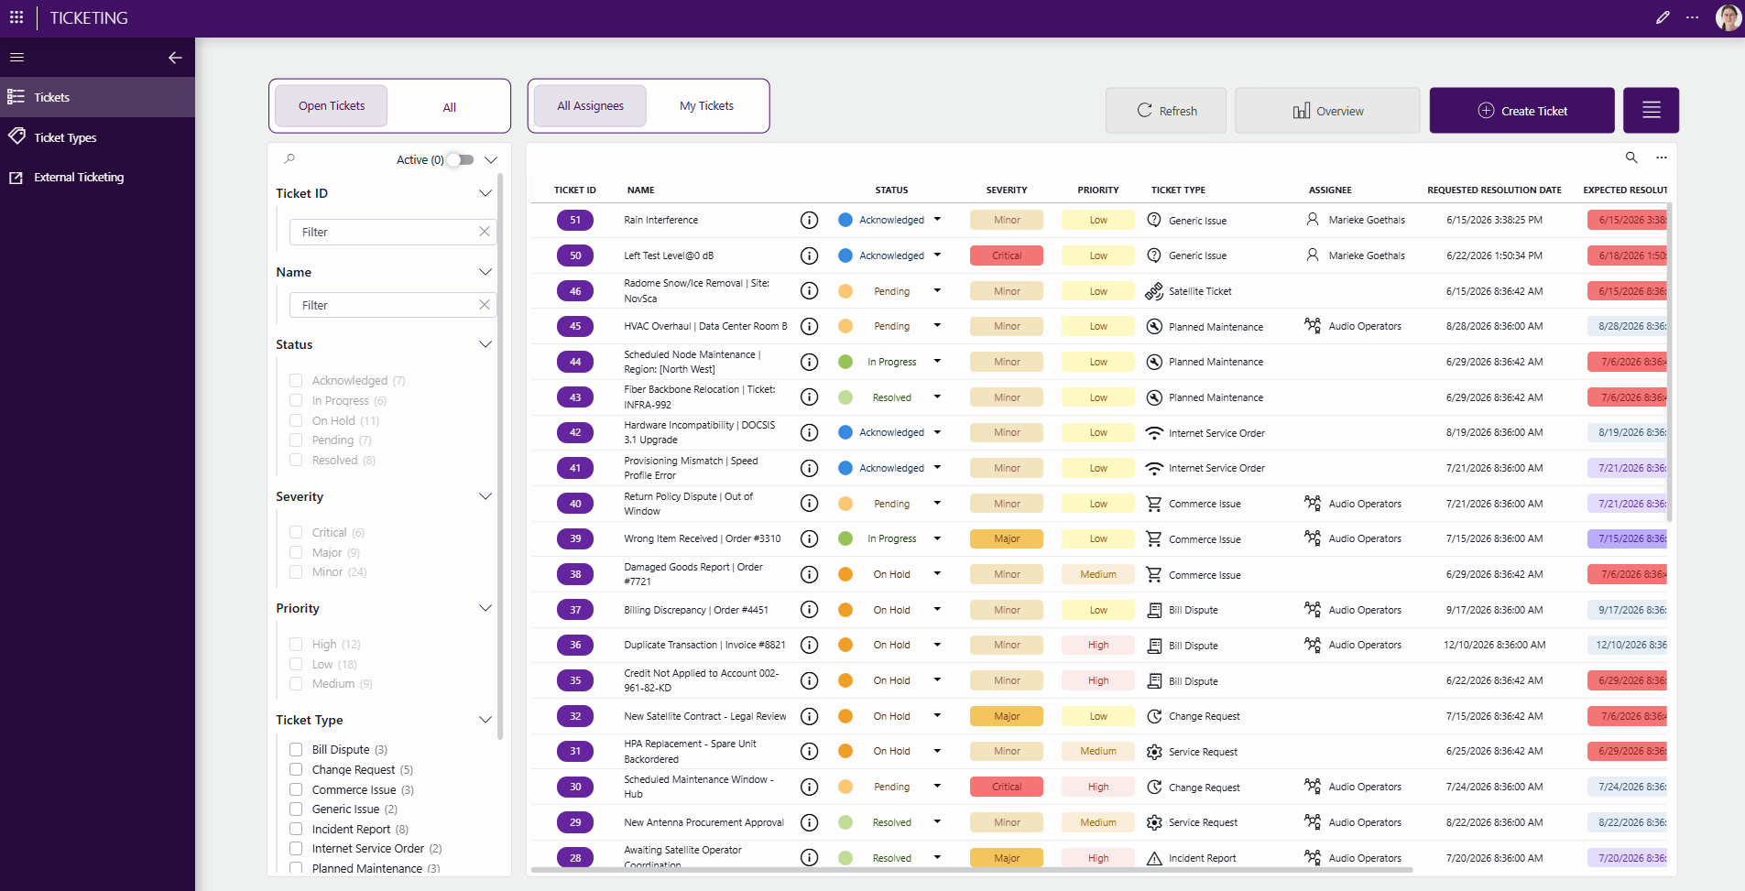Click the Refresh button

point(1166,111)
